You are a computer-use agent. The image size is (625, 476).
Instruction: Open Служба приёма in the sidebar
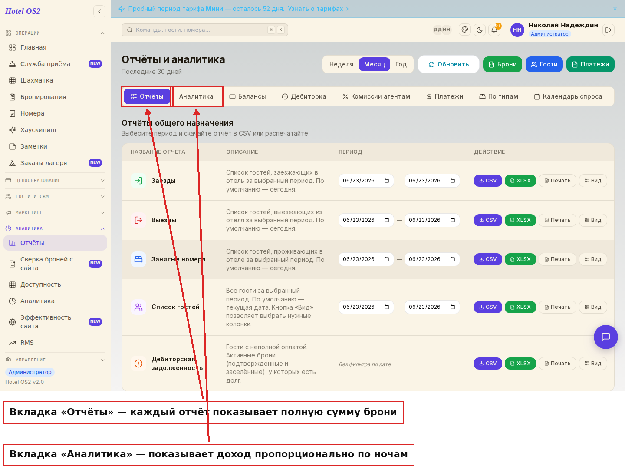[55, 64]
